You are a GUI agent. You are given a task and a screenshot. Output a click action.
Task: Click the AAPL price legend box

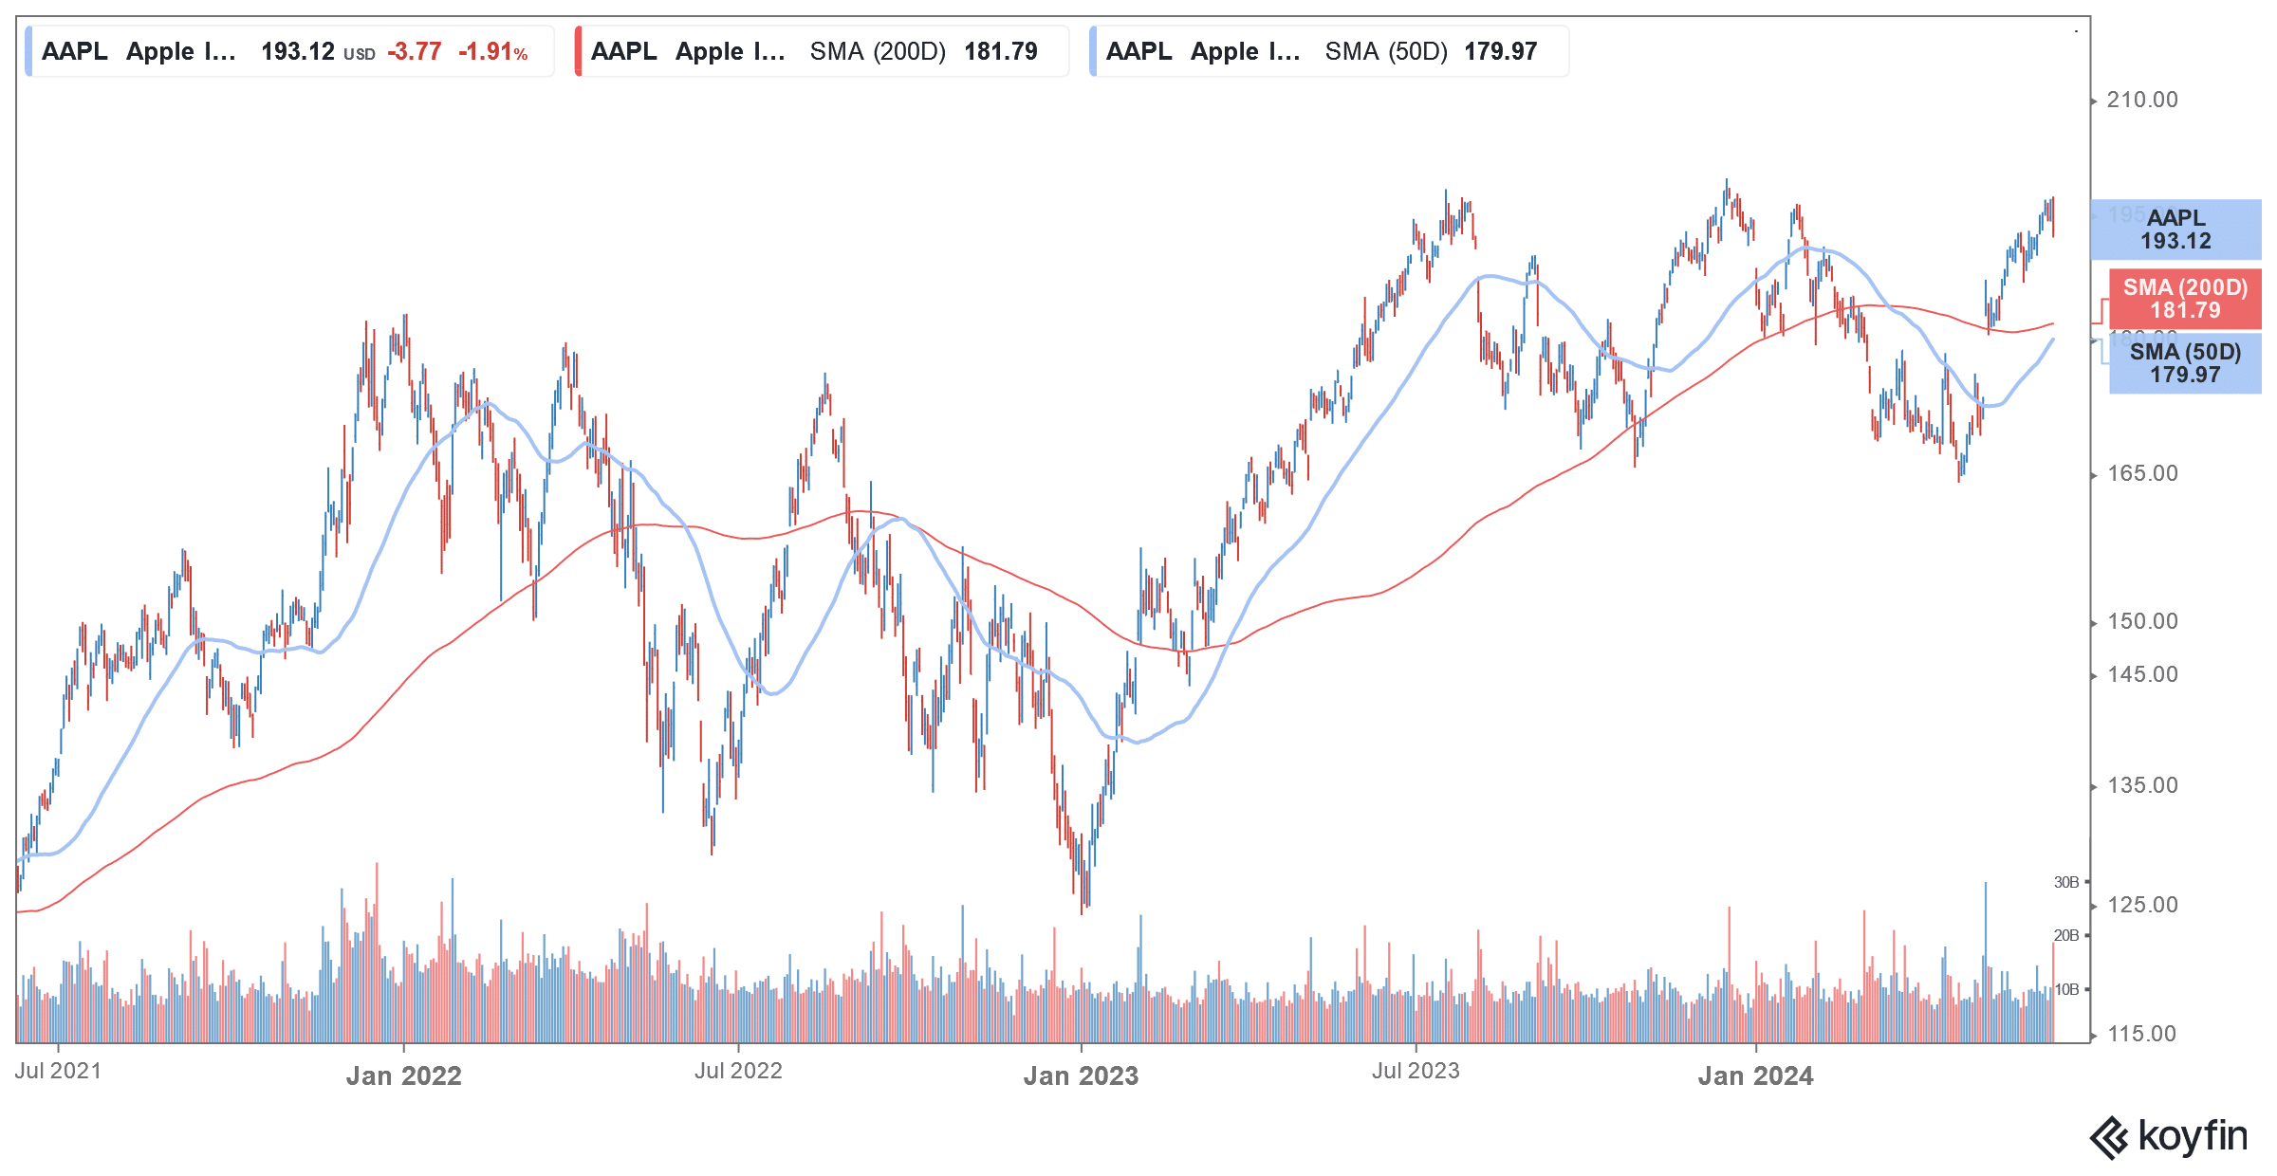click(x=289, y=51)
